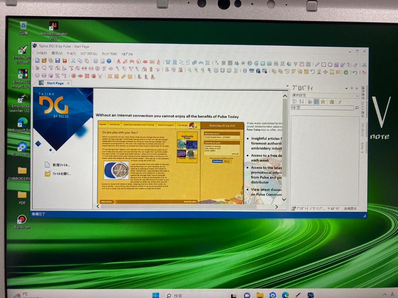Select the Ellipse shape tool
Screen dimensions: 398x298
(330, 65)
